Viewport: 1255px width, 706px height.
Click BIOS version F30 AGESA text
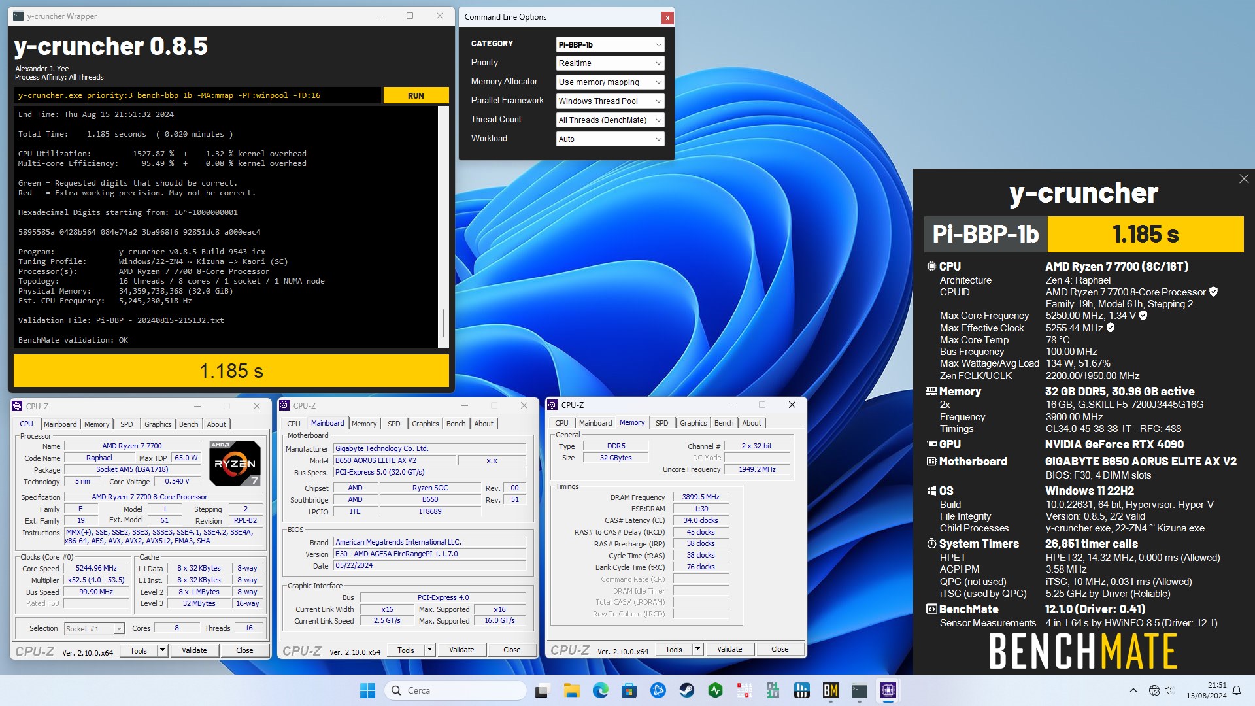click(429, 554)
